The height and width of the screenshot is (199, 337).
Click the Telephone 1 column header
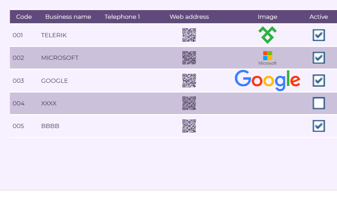pyautogui.click(x=122, y=17)
